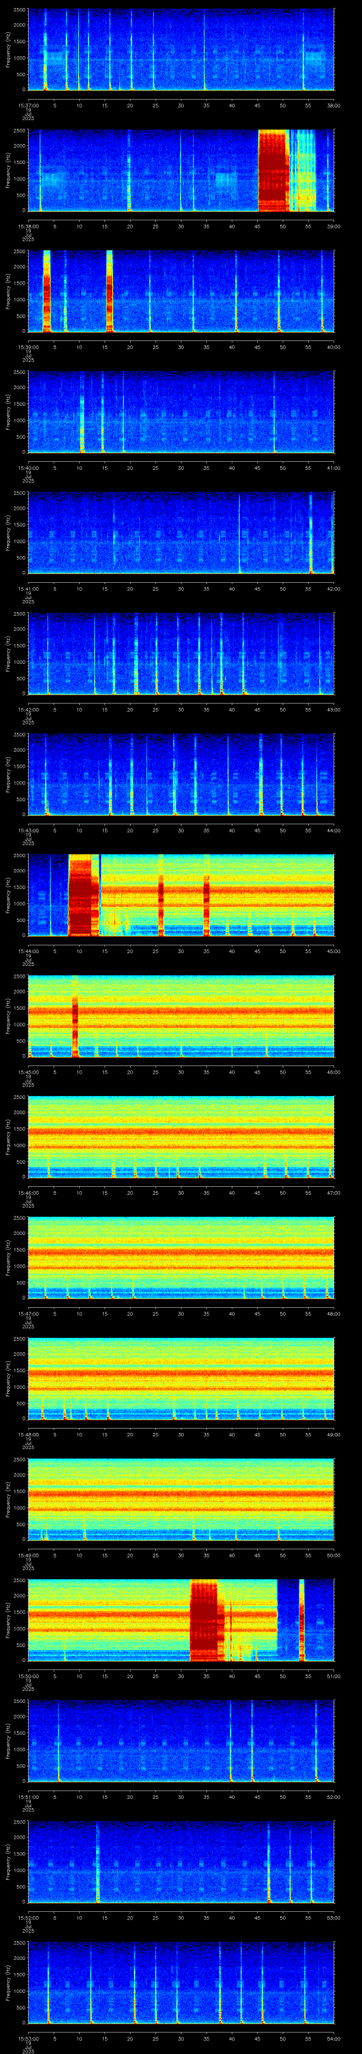The image size is (362, 2054).
Task: Click the 15:44:00 time axis label
Action: coord(28,951)
